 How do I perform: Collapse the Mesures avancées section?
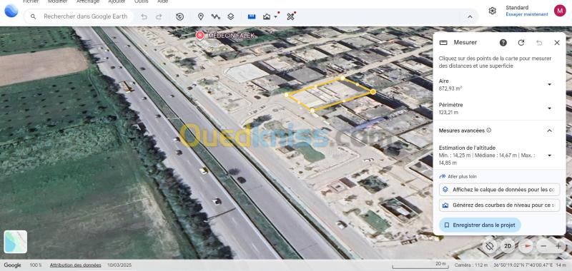pos(549,131)
